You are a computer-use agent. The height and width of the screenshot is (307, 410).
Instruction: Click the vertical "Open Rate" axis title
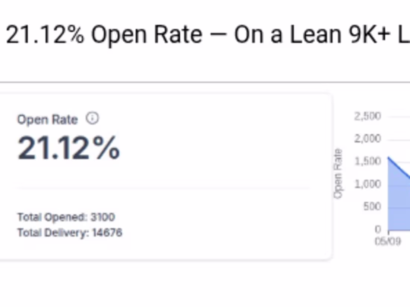tap(338, 173)
